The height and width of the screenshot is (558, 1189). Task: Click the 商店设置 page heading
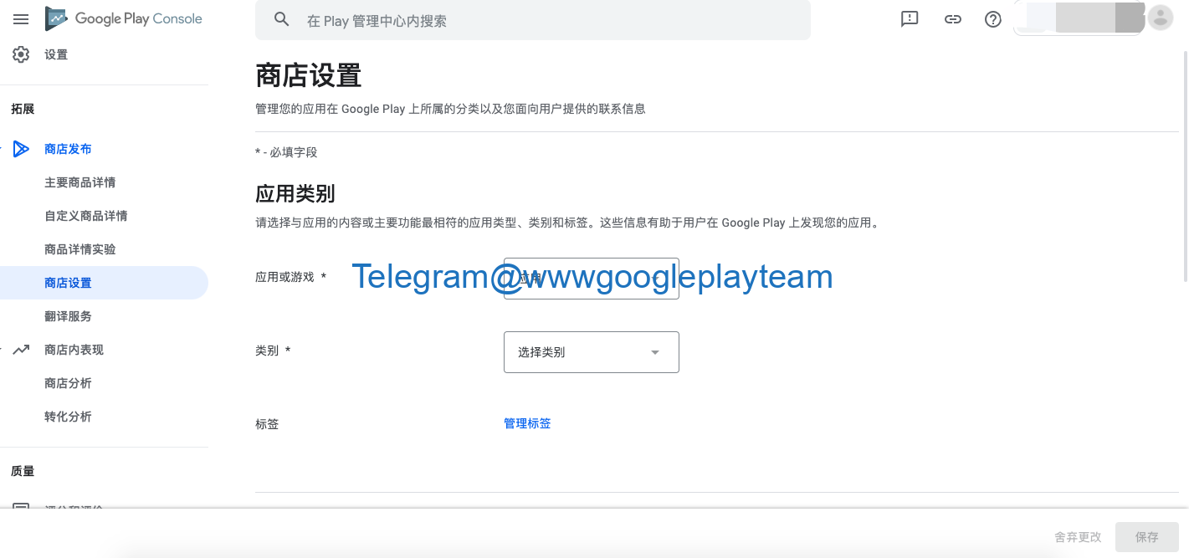click(x=309, y=76)
